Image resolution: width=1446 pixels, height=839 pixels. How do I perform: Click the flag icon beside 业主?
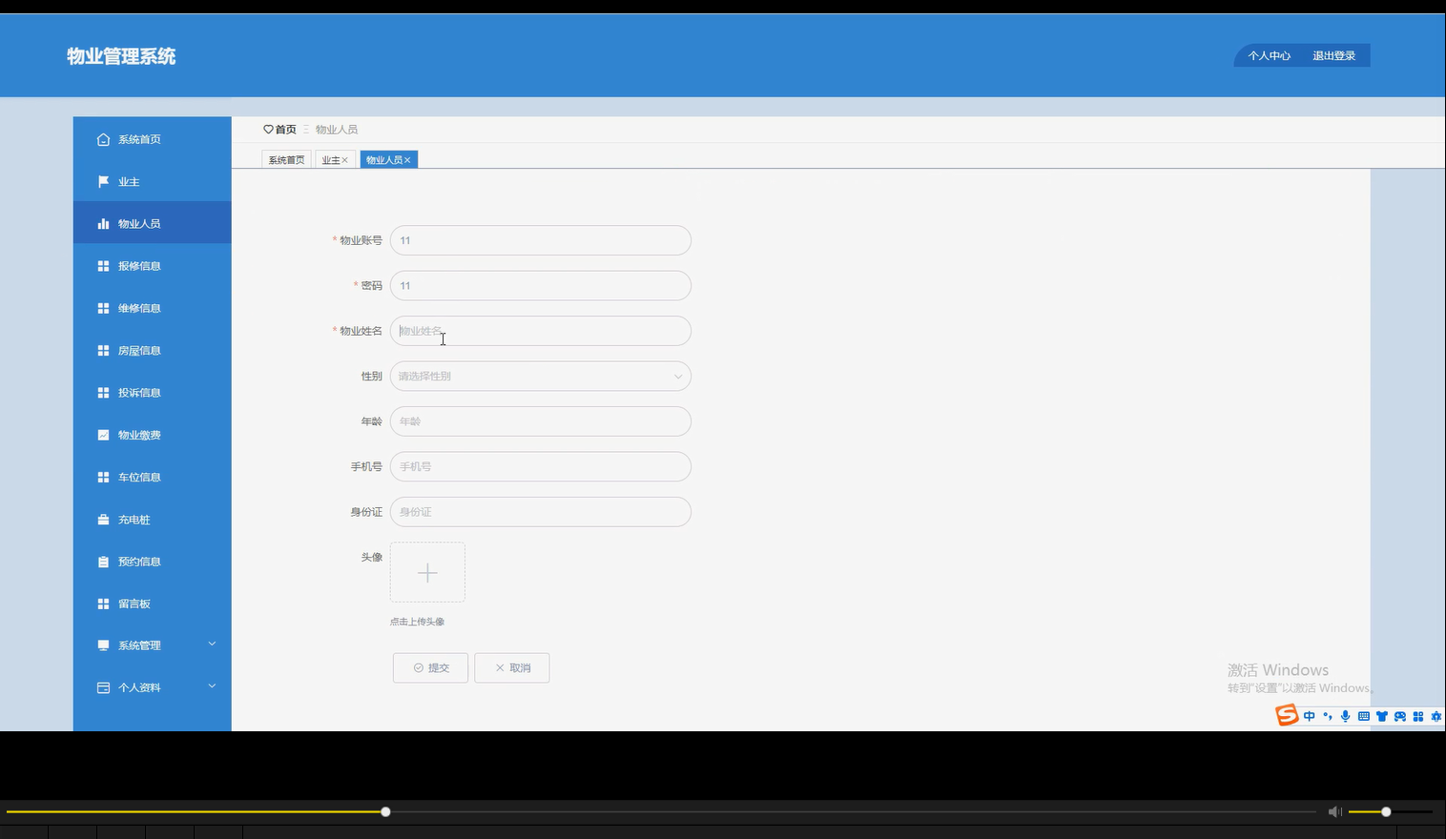point(103,181)
